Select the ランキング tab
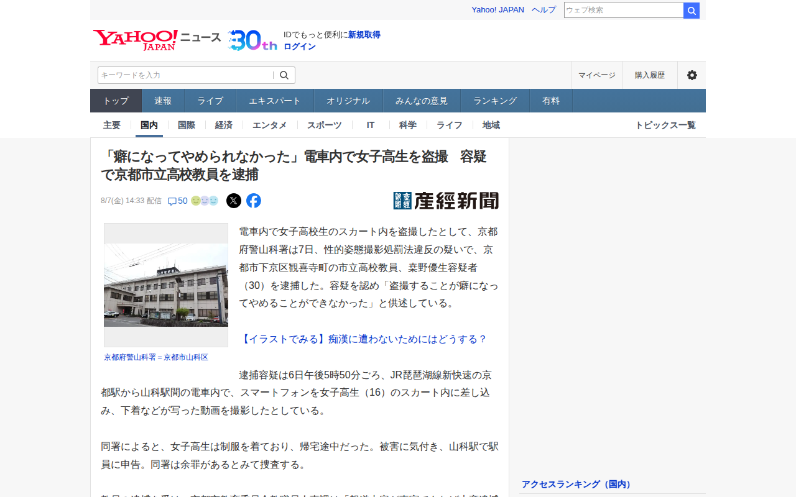Viewport: 796px width, 497px height. (495, 101)
